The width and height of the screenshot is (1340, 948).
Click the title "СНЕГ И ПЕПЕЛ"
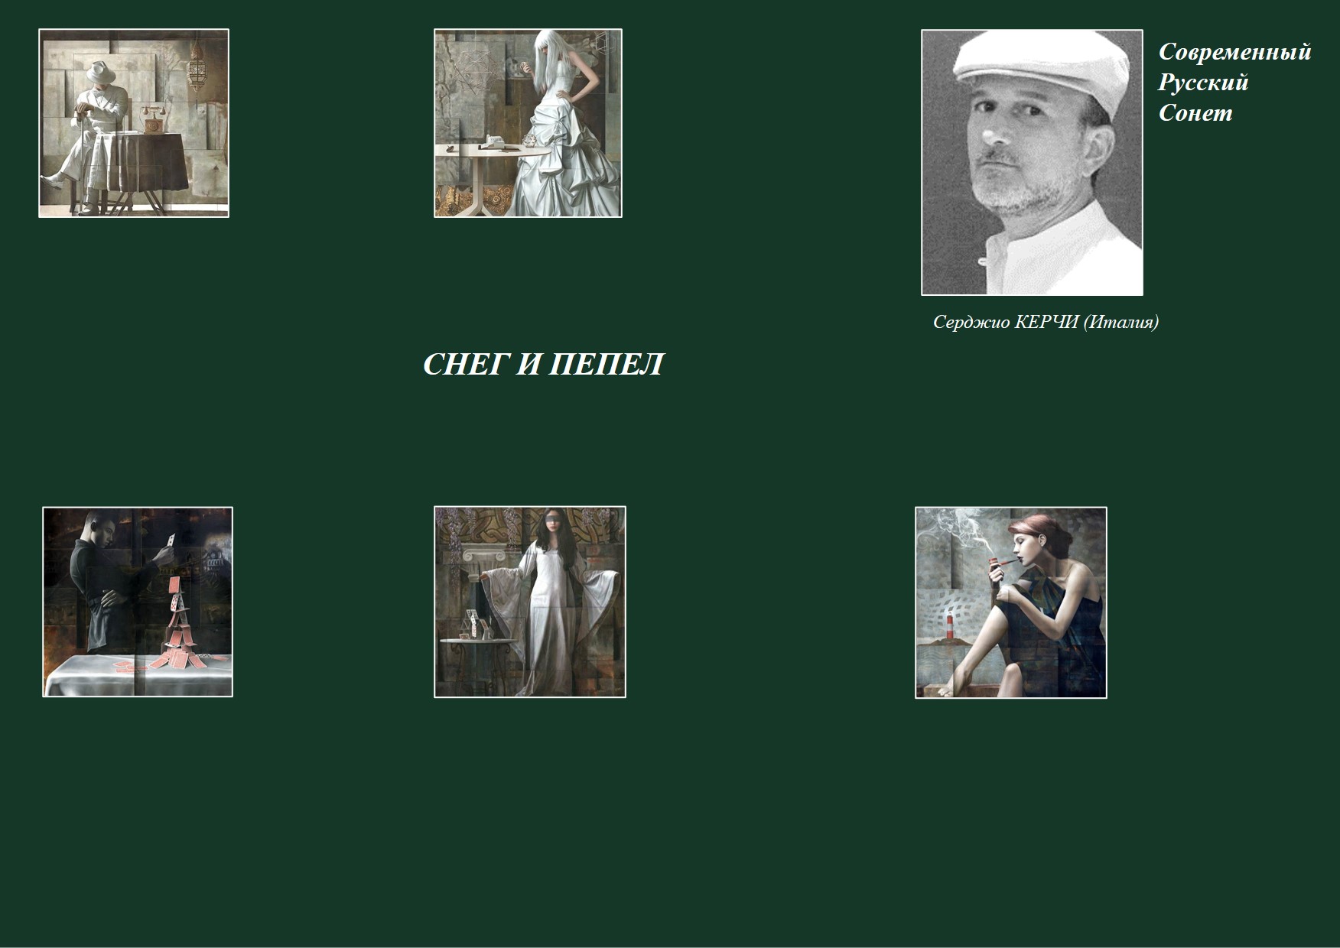point(543,365)
